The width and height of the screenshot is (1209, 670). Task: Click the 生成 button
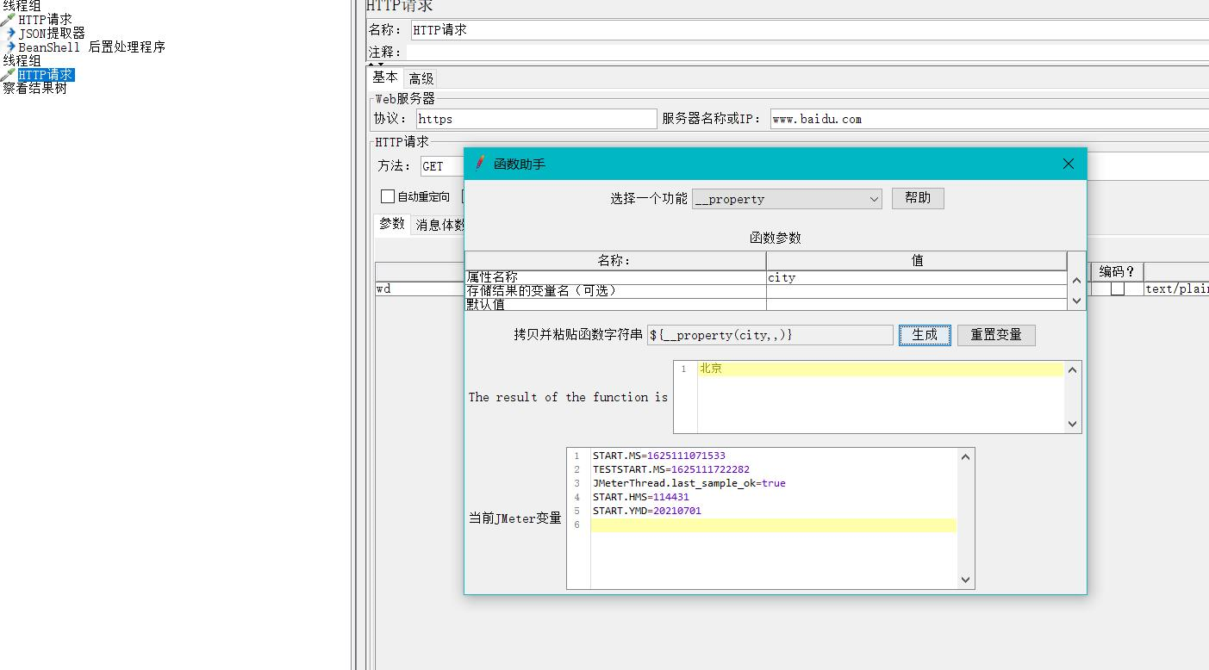(925, 335)
